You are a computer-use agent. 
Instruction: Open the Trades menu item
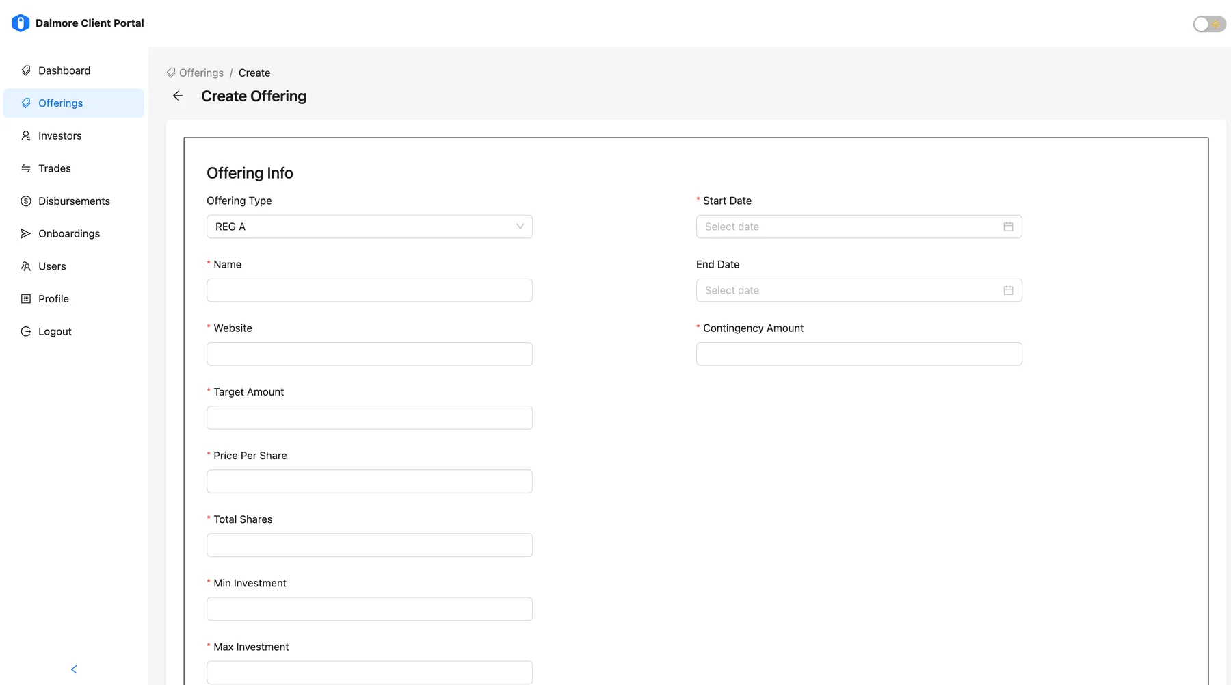coord(74,168)
